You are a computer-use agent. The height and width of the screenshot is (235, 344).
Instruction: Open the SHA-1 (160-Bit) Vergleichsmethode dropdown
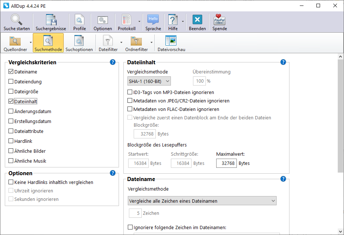click(x=149, y=81)
